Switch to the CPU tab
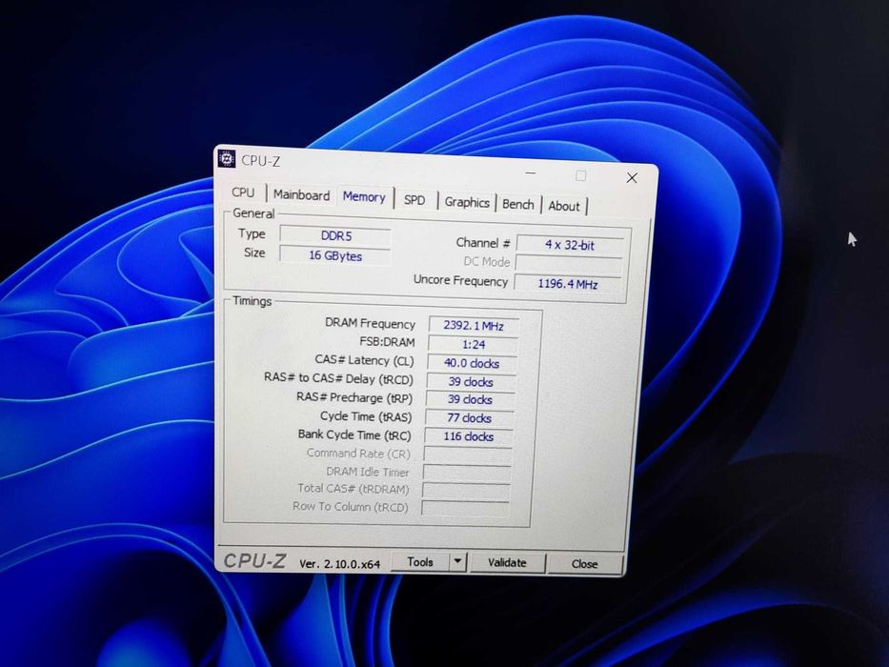 243,192
